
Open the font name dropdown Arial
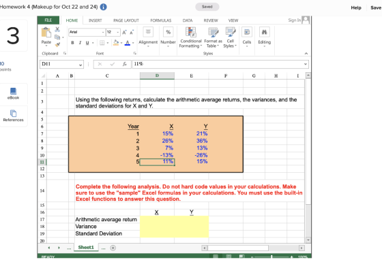click(x=103, y=32)
